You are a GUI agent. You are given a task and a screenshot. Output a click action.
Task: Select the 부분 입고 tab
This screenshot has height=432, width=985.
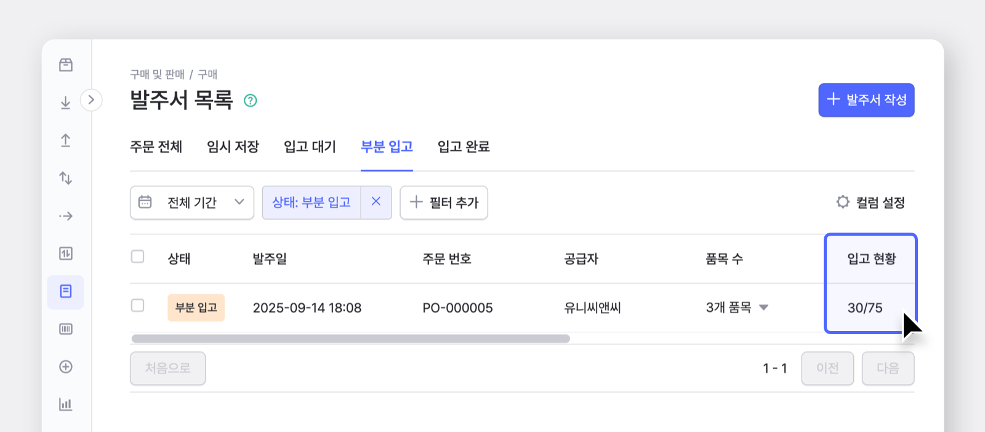click(387, 146)
